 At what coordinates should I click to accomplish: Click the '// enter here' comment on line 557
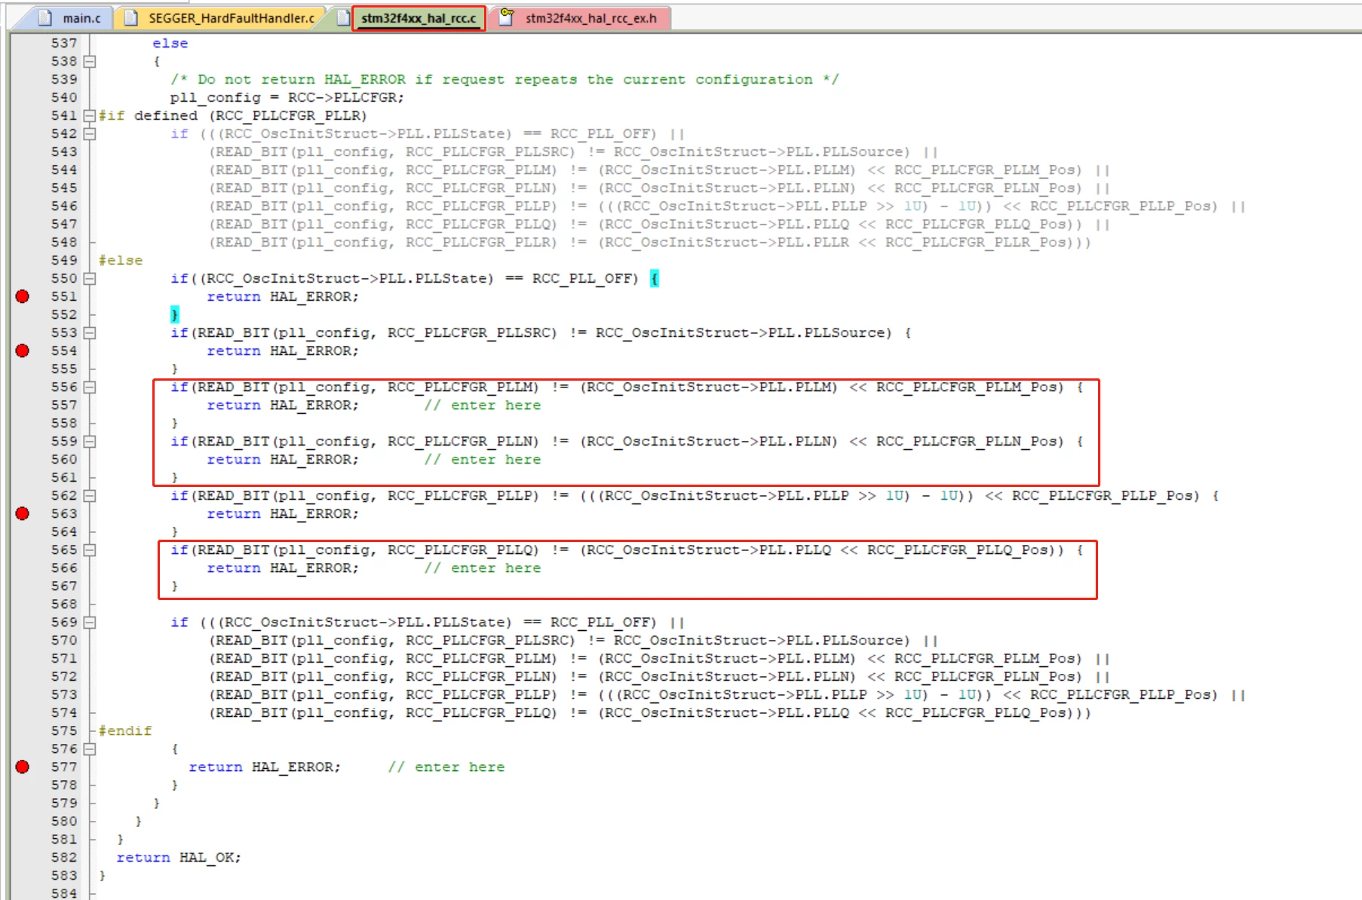click(483, 405)
